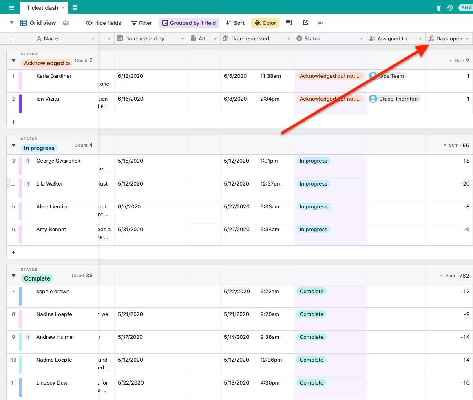The height and width of the screenshot is (400, 473).
Task: Click George Swarbrick's In progress status pill
Action: point(314,161)
